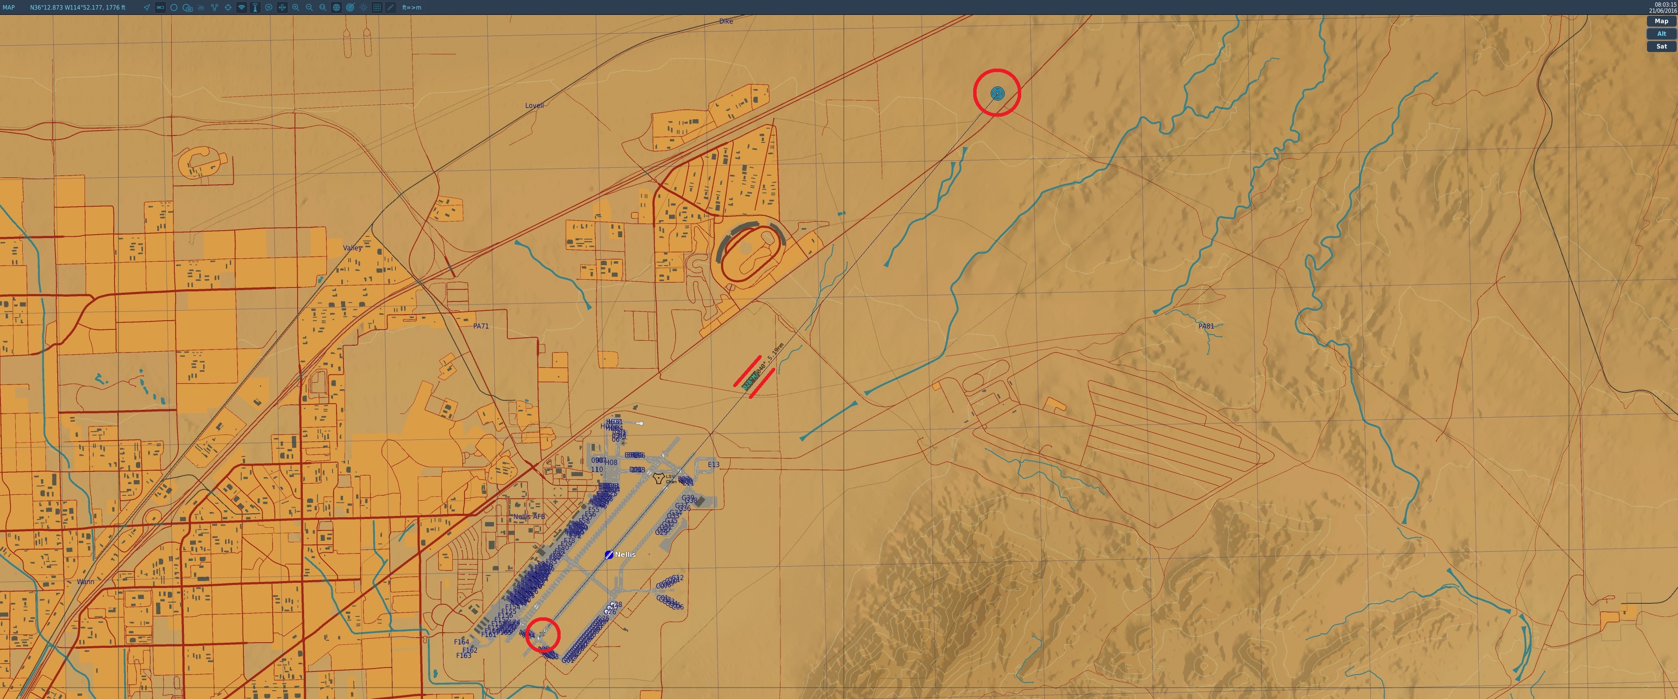Image resolution: width=1678 pixels, height=699 pixels.
Task: Click the PA71 grid label
Action: point(481,326)
